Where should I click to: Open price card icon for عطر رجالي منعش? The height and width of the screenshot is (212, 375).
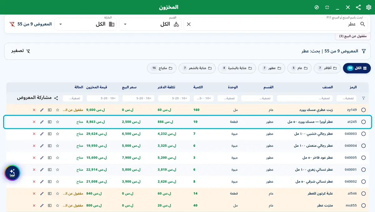pyautogui.click(x=50, y=146)
